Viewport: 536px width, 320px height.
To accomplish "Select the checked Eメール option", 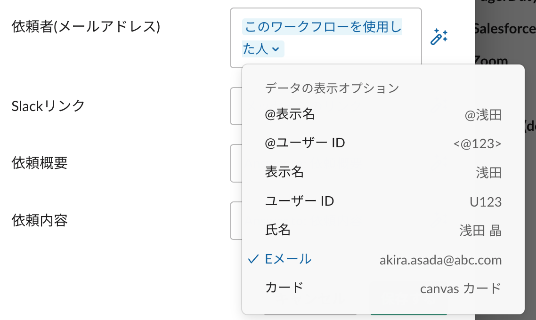I will pyautogui.click(x=383, y=259).
